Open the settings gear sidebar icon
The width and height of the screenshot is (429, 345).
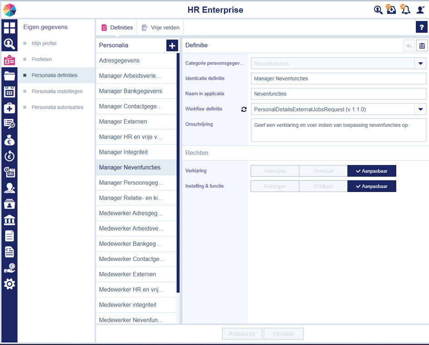[9, 284]
